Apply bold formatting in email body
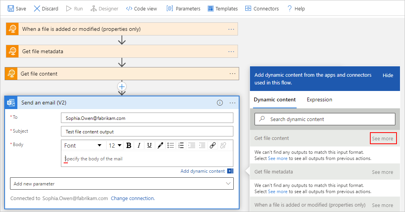Screen dimensions: 405x212 (x=129, y=145)
